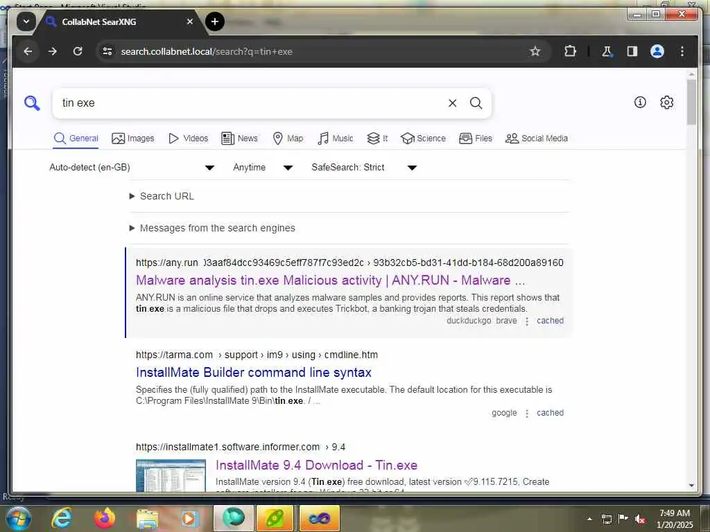This screenshot has width=710, height=532.
Task: Select the General category tab
Action: 76,139
